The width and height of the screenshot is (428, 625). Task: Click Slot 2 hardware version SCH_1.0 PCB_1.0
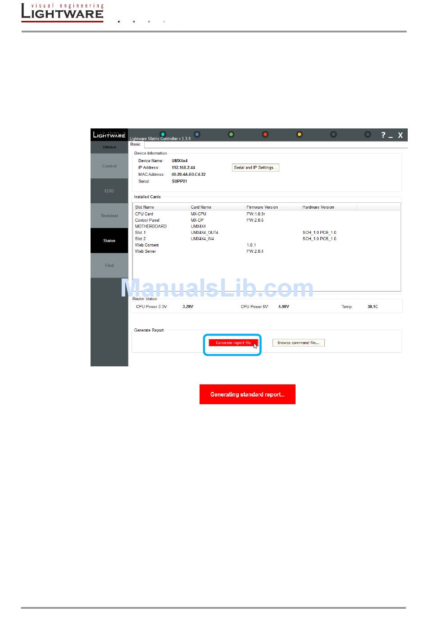(x=319, y=239)
